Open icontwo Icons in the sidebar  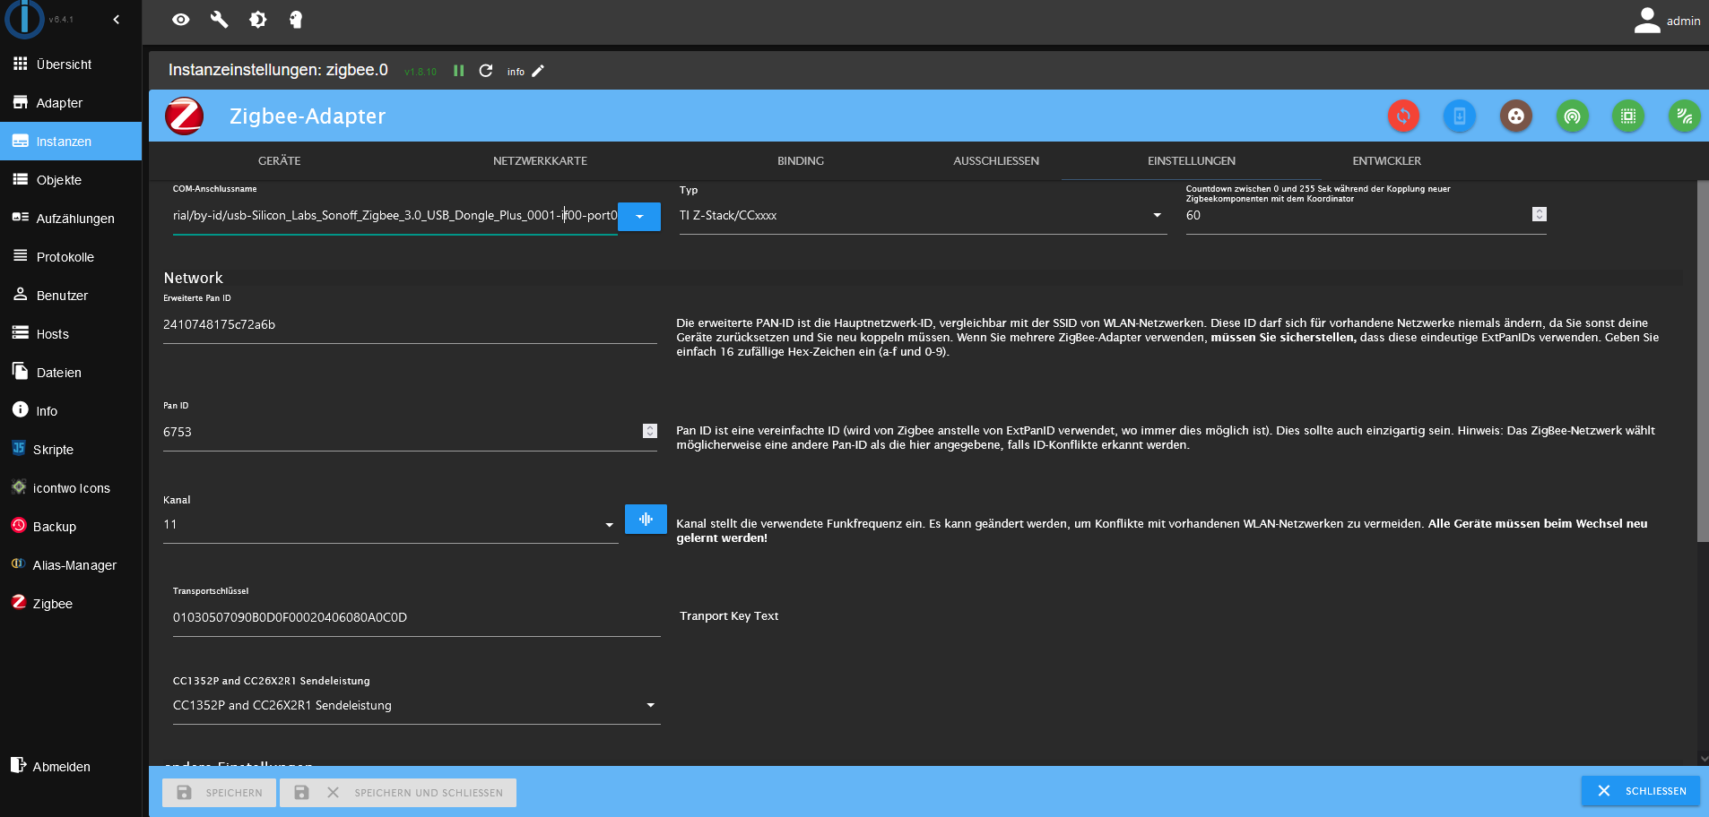tap(71, 488)
